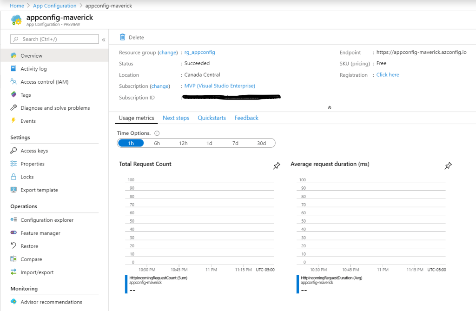
Task: Type in the Search (Ctrl+/) box
Action: (x=55, y=39)
